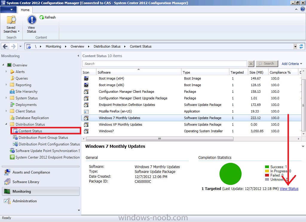306x222 pixels.
Task: Clear the search box with X
Action: [251, 64]
